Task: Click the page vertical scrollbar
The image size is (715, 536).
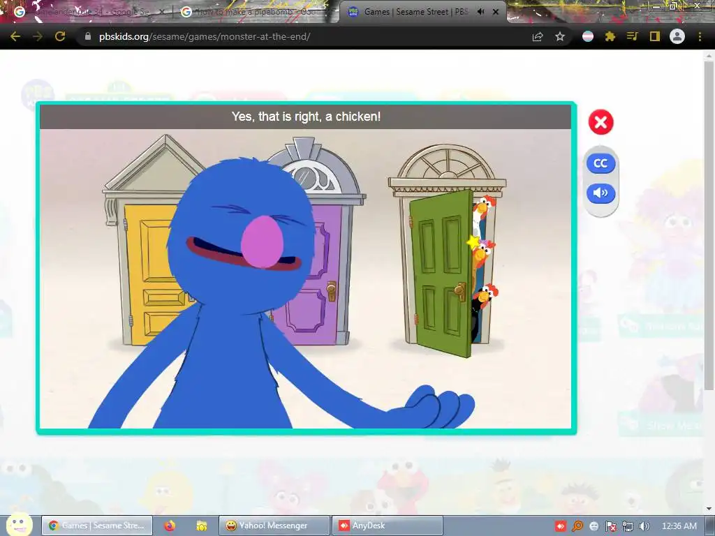Action: click(x=709, y=225)
